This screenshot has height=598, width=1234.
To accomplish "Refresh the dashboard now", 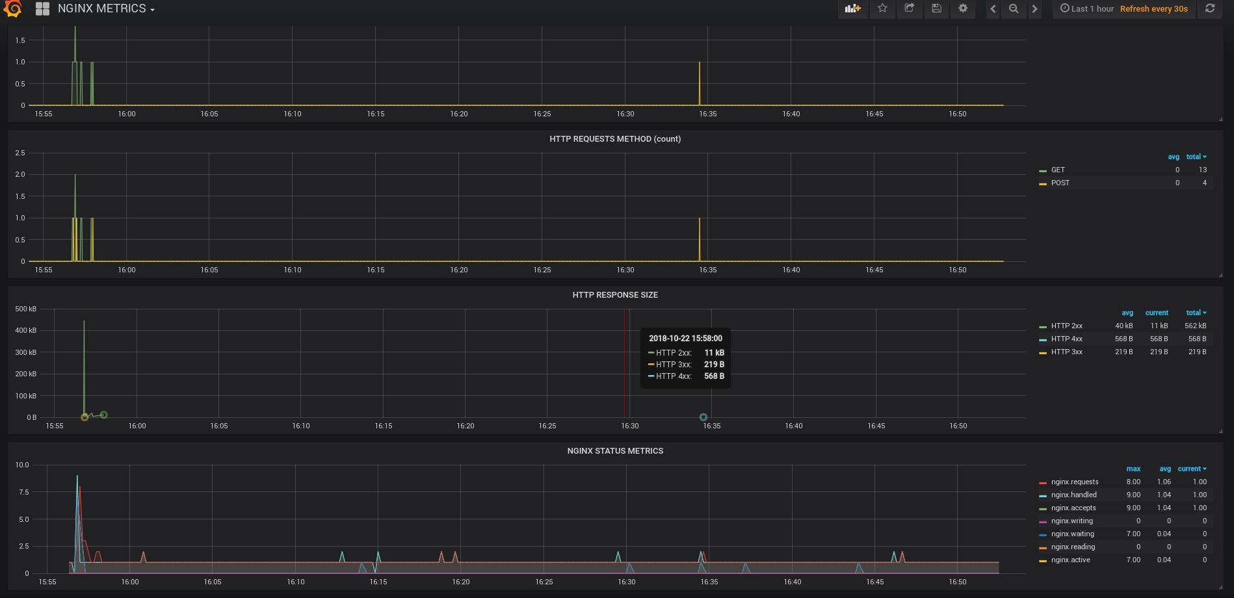I will click(1210, 8).
